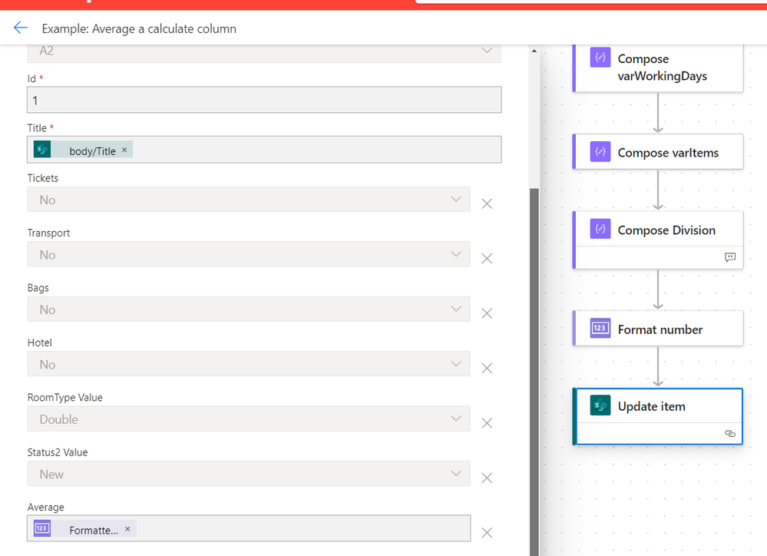Go back using the blue arrow
Screen dimensions: 767x556
21,28
